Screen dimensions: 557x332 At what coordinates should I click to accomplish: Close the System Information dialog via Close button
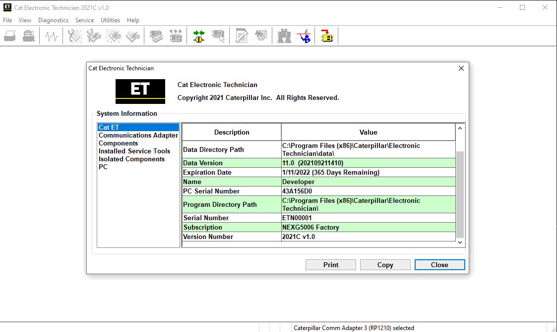click(x=439, y=265)
